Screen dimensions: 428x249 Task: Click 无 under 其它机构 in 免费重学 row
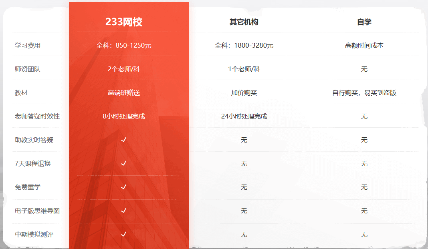[244, 187]
